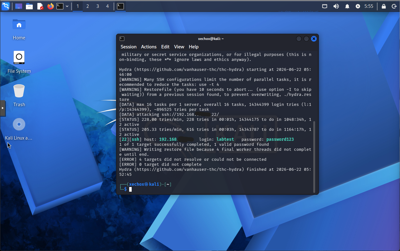Open the text editor launcher in the panel
Image resolution: width=400 pixels, height=251 pixels.
pos(40,6)
